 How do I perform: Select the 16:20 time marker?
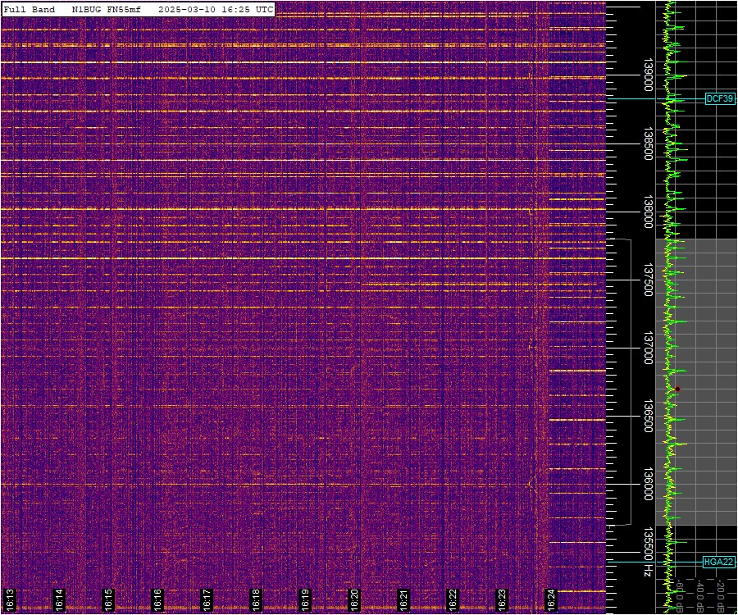(x=354, y=599)
